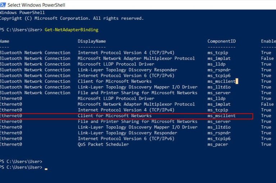Click ms_msclient in the Ethernet0 row

coord(221,116)
